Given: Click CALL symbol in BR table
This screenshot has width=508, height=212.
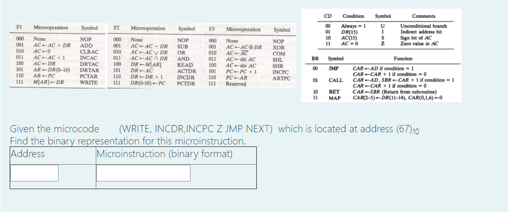Looking at the screenshot, I should coord(335,80).
